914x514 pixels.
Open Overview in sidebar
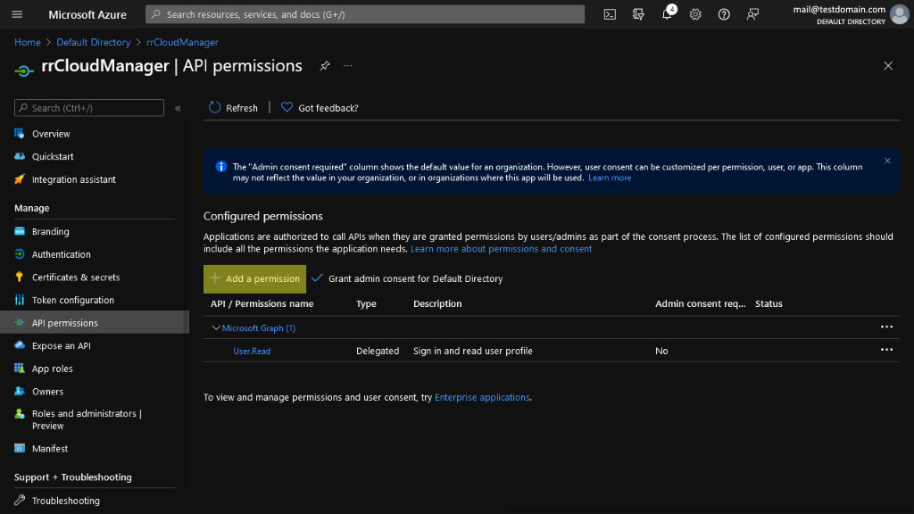[x=51, y=134]
